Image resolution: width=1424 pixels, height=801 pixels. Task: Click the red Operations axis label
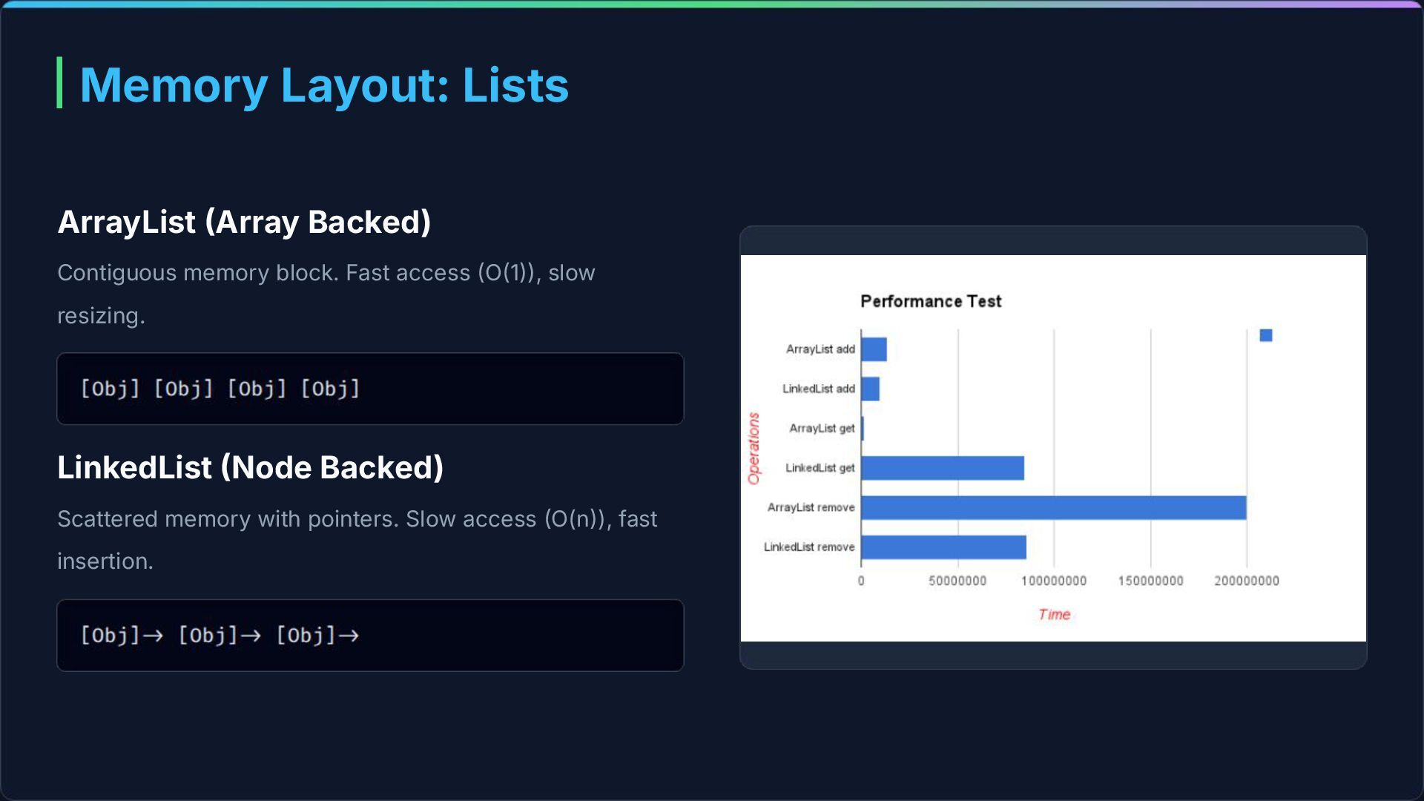click(754, 448)
